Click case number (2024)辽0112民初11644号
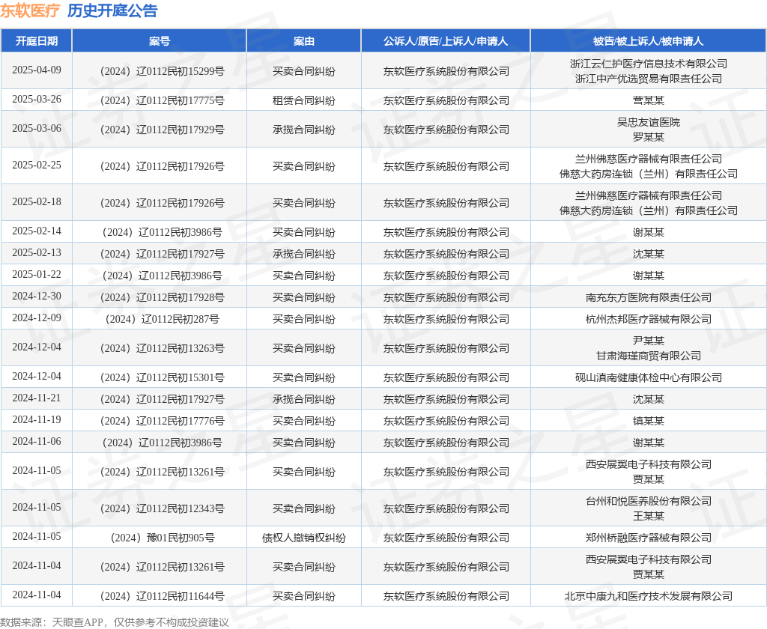 coord(162,596)
